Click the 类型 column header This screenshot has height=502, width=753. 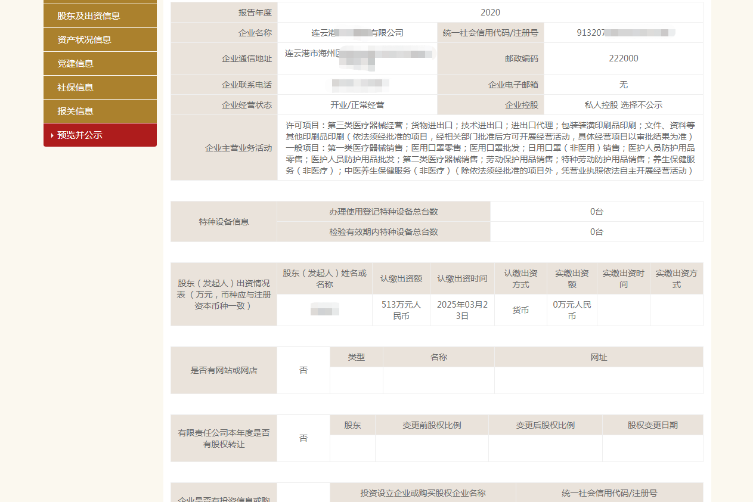tap(357, 357)
